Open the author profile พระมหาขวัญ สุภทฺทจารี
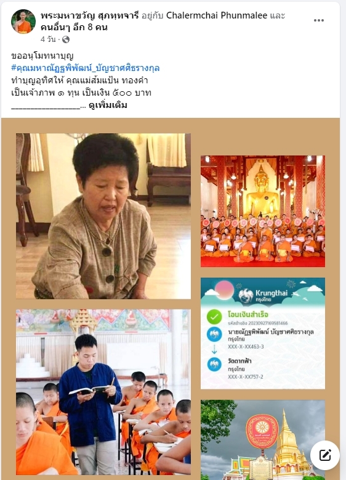Viewport: 346px width, 480px height. pos(90,15)
